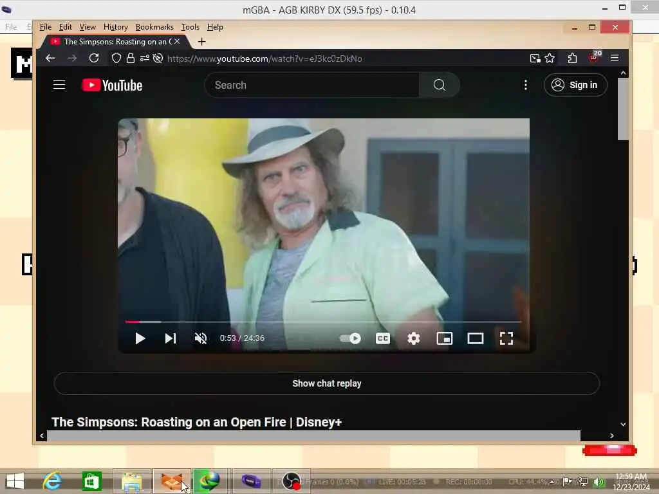Click the blocked autoplay indicator icon
This screenshot has width=659, height=494.
click(158, 59)
